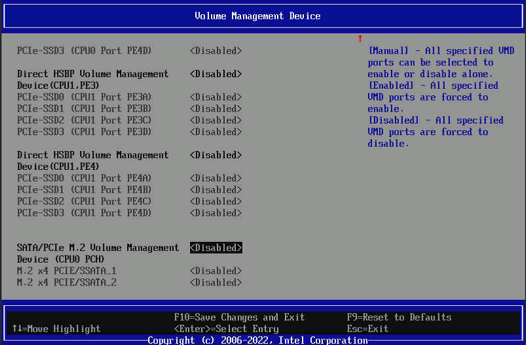The height and width of the screenshot is (345, 526).
Task: Click the [Disabled] help description text
Action: (436, 132)
